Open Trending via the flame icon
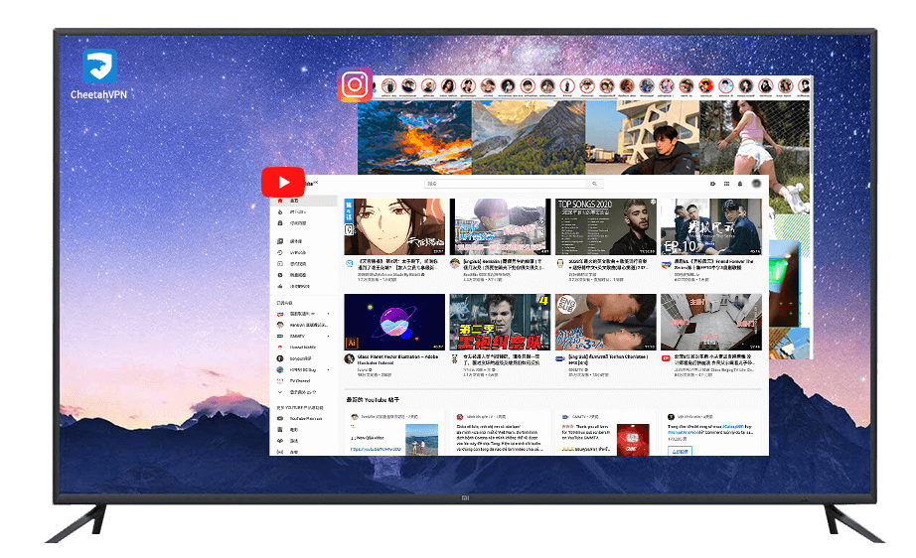Screen dimensions: 916x558 (x=280, y=211)
